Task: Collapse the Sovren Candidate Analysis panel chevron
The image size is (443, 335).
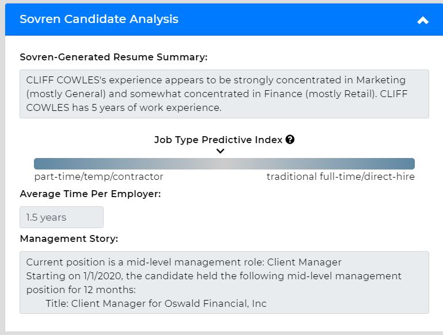Action: point(423,20)
